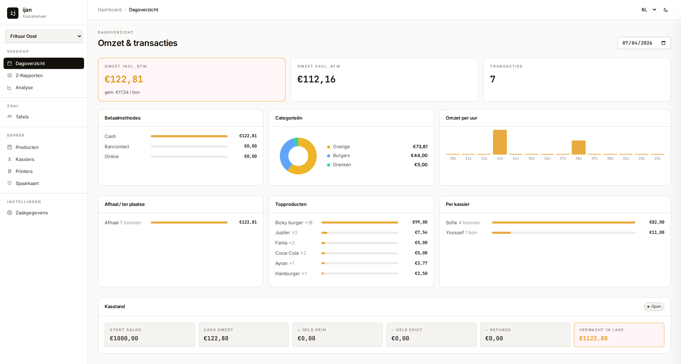Open Producten management page
The width and height of the screenshot is (681, 364).
pyautogui.click(x=44, y=147)
